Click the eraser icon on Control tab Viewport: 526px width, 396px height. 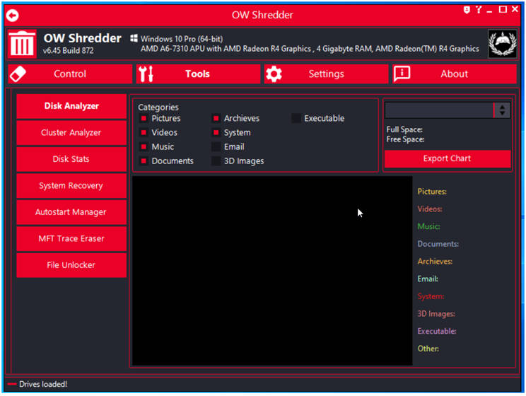(18, 74)
